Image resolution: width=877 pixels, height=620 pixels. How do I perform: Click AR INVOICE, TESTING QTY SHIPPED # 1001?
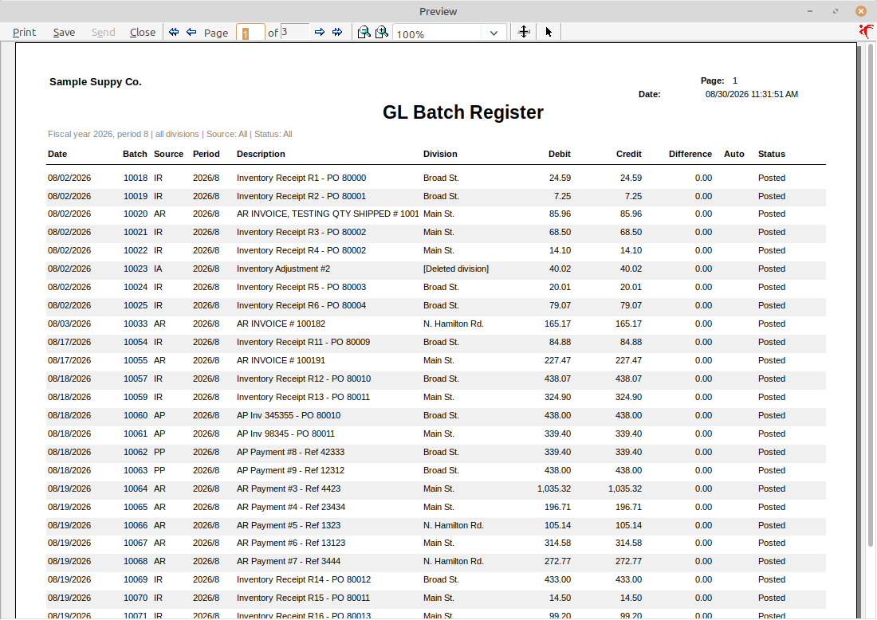[328, 214]
